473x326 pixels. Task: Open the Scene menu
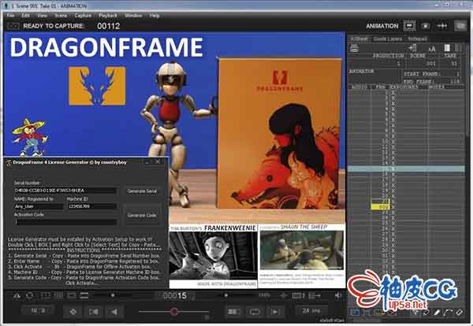(61, 16)
